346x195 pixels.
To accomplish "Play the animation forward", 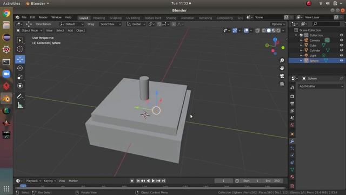I will (x=153, y=181).
